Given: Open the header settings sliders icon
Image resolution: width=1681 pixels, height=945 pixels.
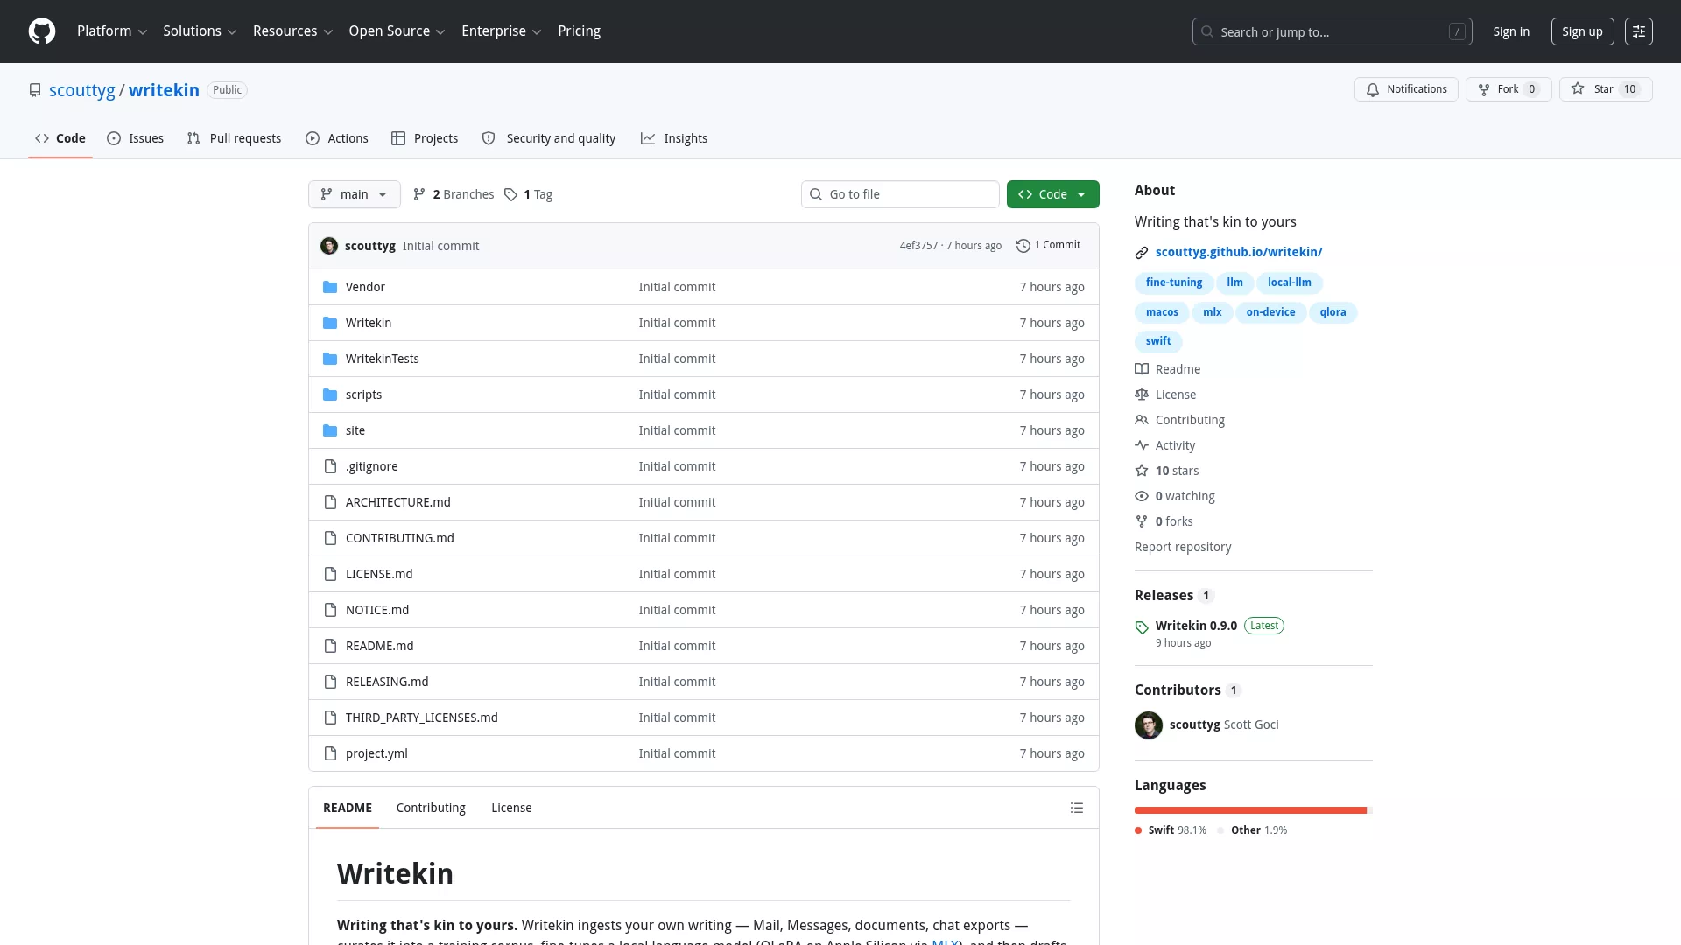Looking at the screenshot, I should pos(1639,31).
